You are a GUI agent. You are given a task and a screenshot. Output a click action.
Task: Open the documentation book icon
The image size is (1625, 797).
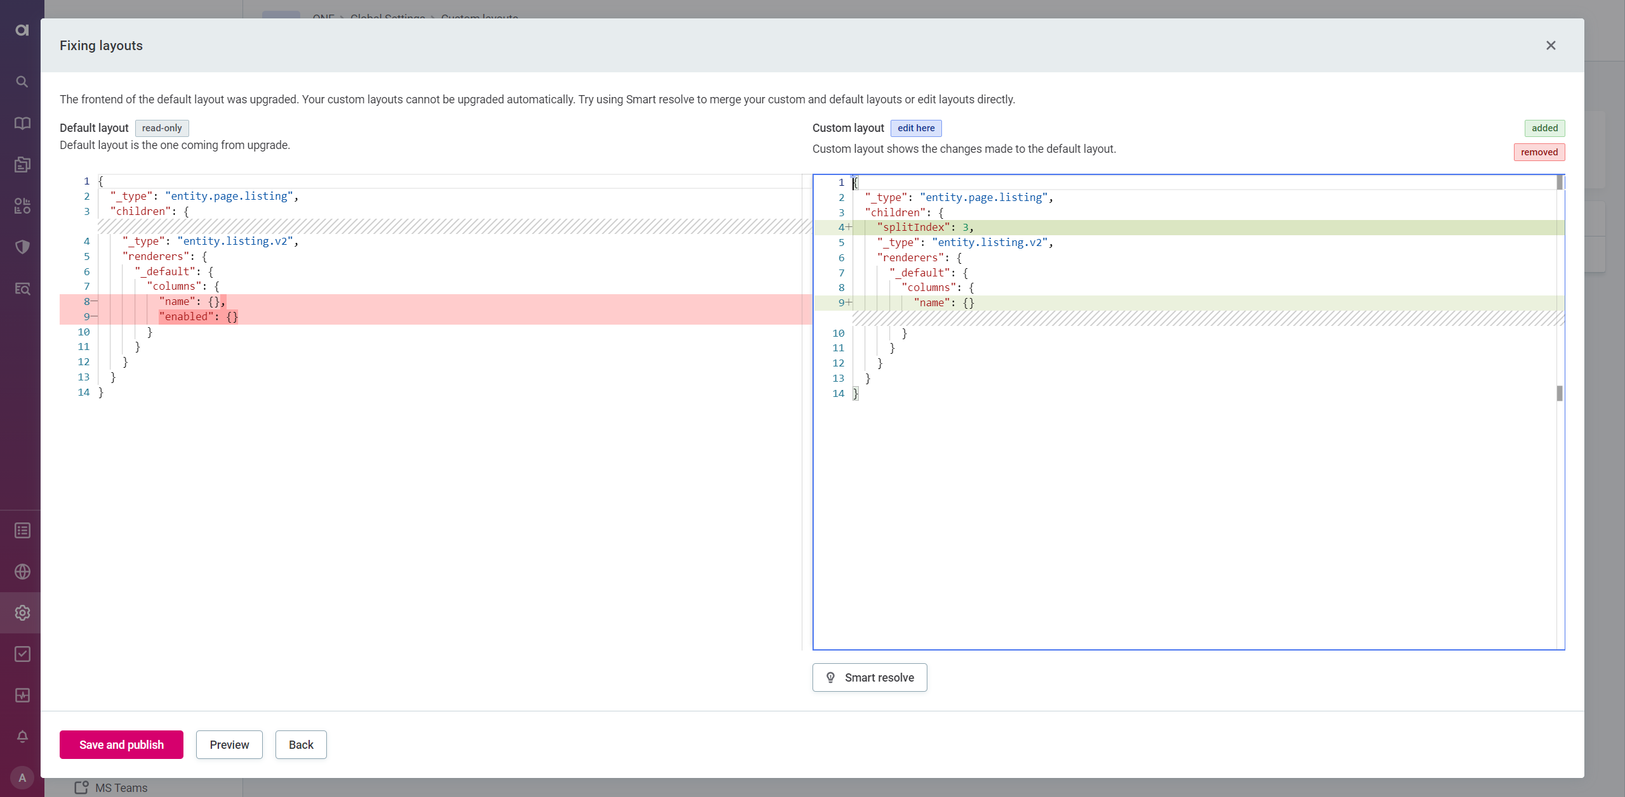tap(22, 123)
